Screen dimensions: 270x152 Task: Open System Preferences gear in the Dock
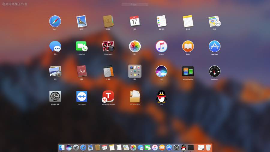(x=176, y=147)
